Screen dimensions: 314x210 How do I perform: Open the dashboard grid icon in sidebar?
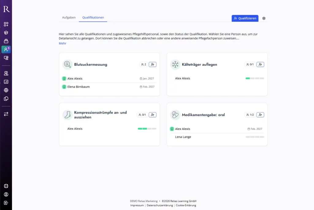[6, 24]
